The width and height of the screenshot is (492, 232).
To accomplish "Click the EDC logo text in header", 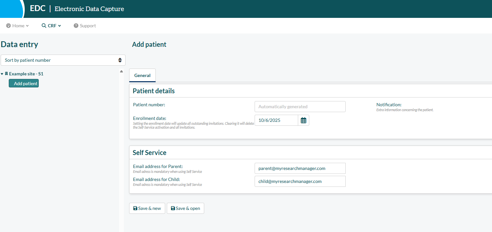I will [38, 9].
